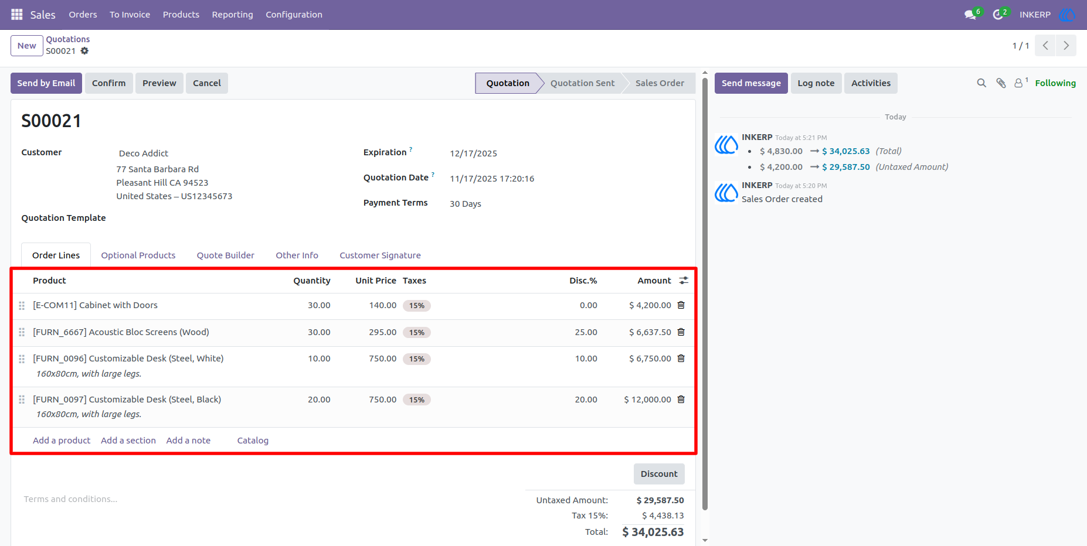Show followers person icon

point(1019,83)
